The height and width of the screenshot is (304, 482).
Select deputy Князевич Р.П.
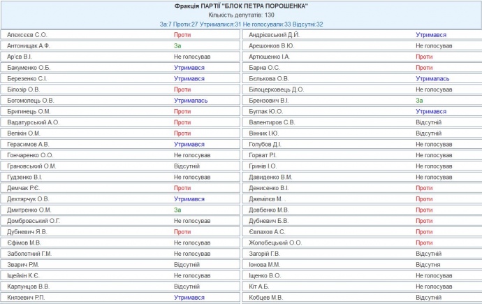pyautogui.click(x=28, y=298)
